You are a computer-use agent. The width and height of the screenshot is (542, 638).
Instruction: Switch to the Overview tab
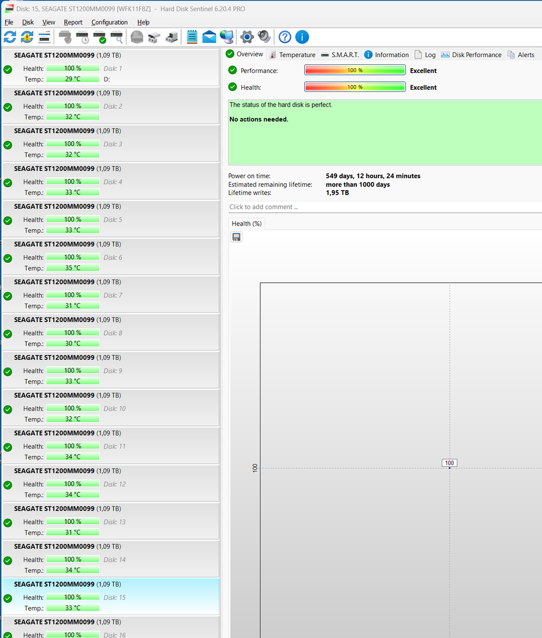tap(244, 54)
